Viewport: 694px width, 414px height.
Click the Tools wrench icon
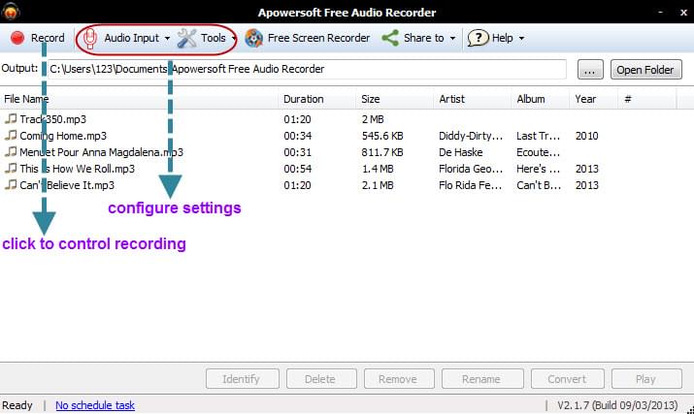click(186, 39)
